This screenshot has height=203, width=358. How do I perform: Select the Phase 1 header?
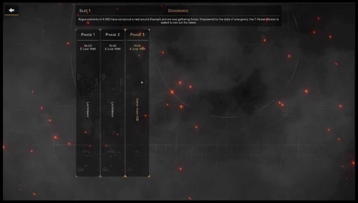[88, 35]
